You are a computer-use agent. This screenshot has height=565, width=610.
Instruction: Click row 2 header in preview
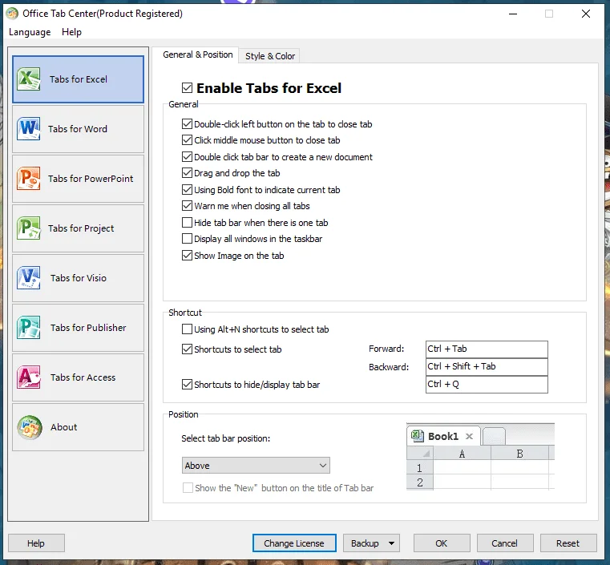click(420, 482)
